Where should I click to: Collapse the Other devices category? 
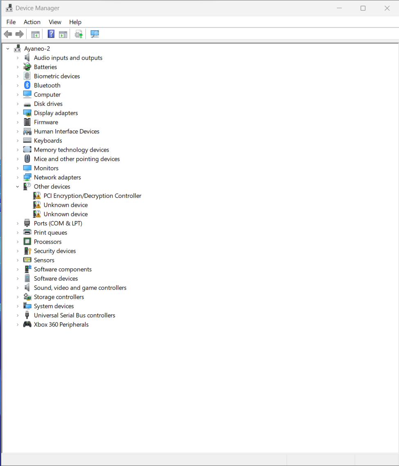(18, 187)
